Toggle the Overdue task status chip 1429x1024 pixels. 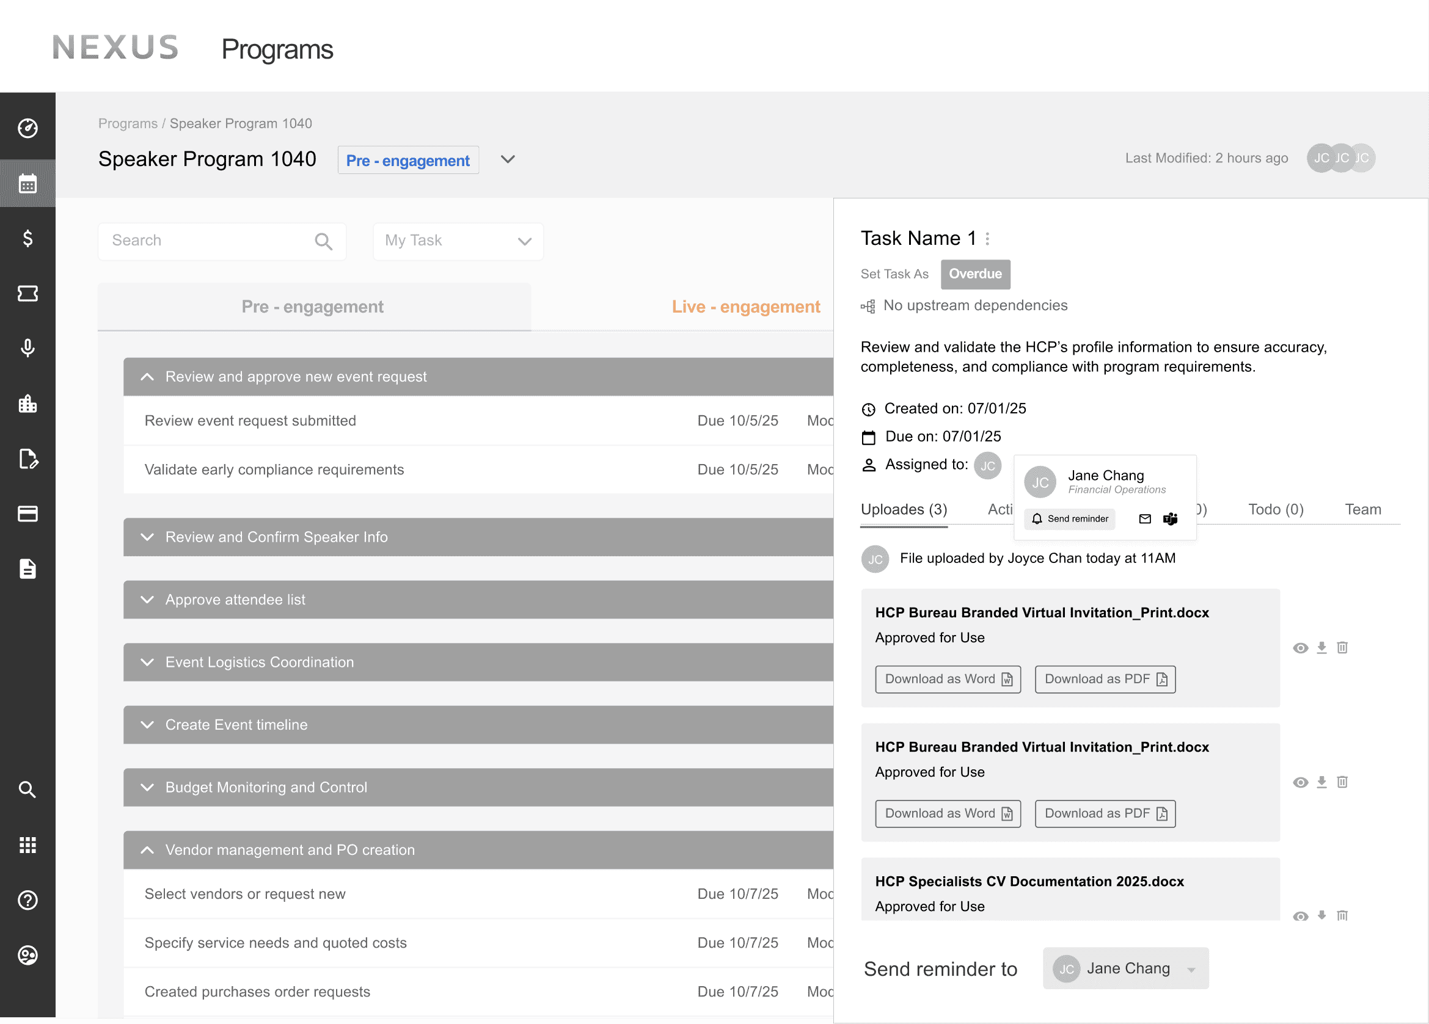click(974, 274)
